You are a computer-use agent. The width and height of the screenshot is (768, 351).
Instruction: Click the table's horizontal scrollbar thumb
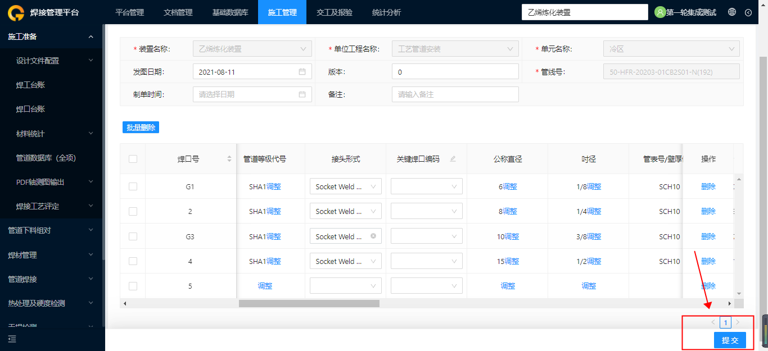pyautogui.click(x=309, y=303)
